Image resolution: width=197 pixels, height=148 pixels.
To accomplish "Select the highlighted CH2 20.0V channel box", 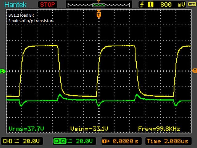I will point(73,141).
